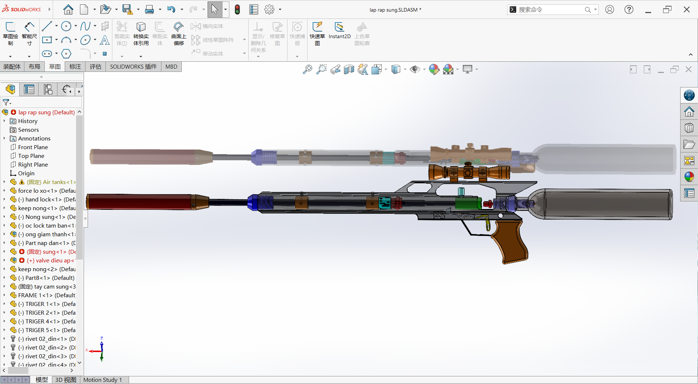Open the Motion Study 1 tab
698x384 pixels.
click(103, 380)
